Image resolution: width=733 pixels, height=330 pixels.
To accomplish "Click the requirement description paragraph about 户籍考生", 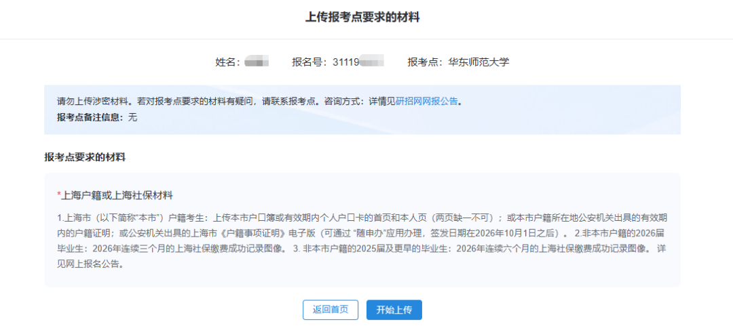I will pos(362,241).
